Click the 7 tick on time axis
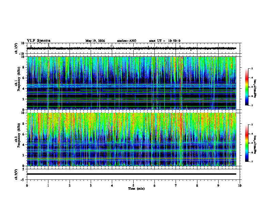This screenshot has height=208, width=270. (176, 186)
